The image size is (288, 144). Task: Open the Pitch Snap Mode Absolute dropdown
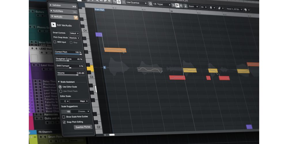point(74,38)
